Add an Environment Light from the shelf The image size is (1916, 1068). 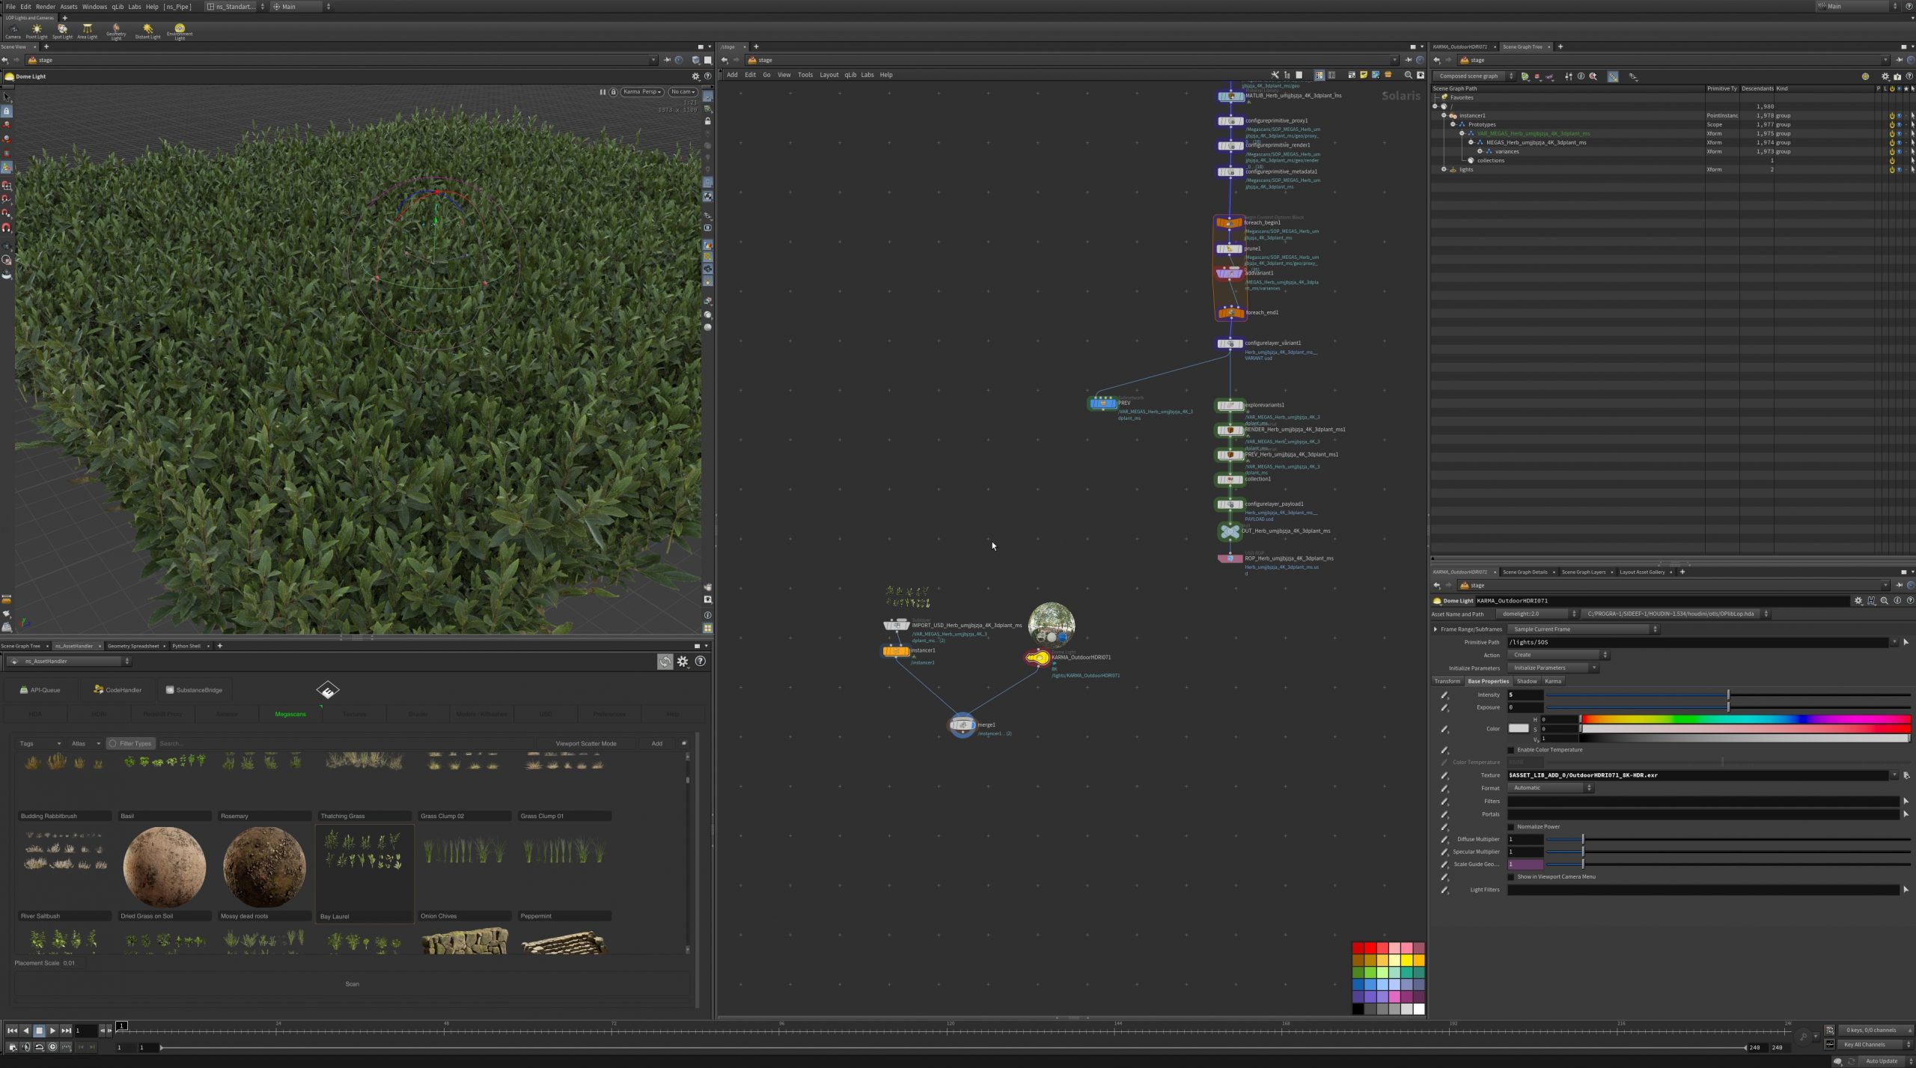point(180,30)
